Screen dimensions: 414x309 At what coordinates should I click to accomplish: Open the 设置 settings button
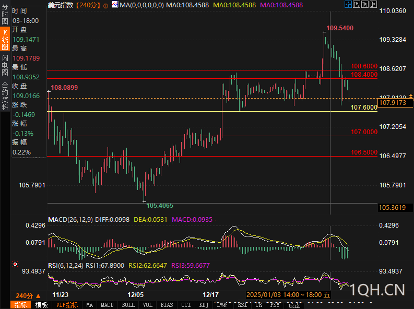click(x=294, y=305)
